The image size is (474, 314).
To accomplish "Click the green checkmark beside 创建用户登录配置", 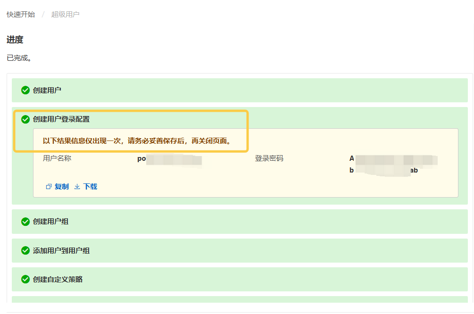I will click(x=25, y=119).
